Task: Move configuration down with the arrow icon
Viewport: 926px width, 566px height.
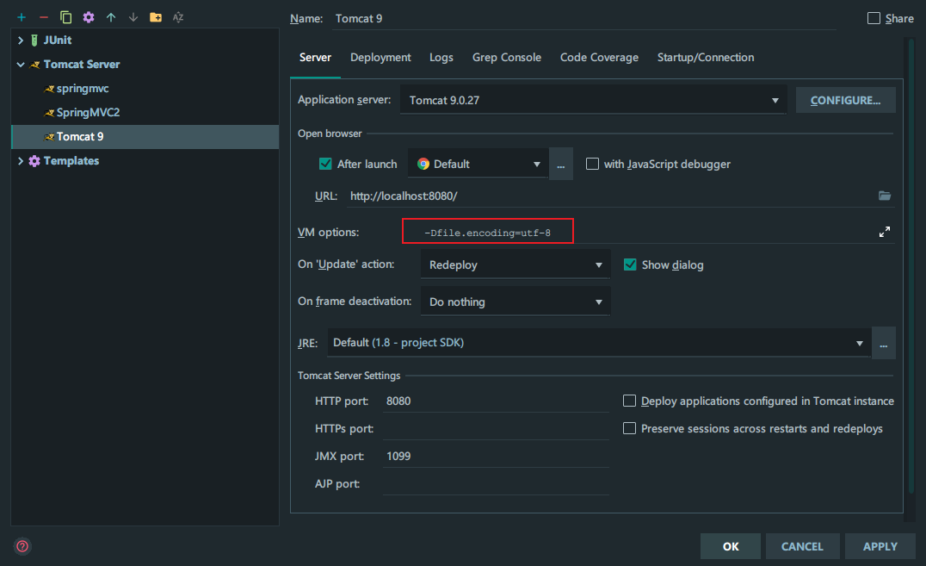Action: 133,17
